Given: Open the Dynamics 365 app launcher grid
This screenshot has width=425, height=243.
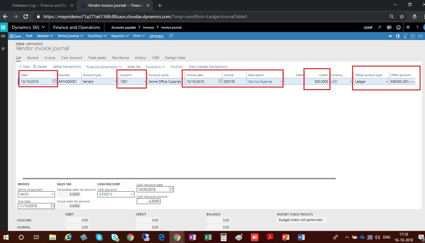Looking at the screenshot, I should point(3,27).
